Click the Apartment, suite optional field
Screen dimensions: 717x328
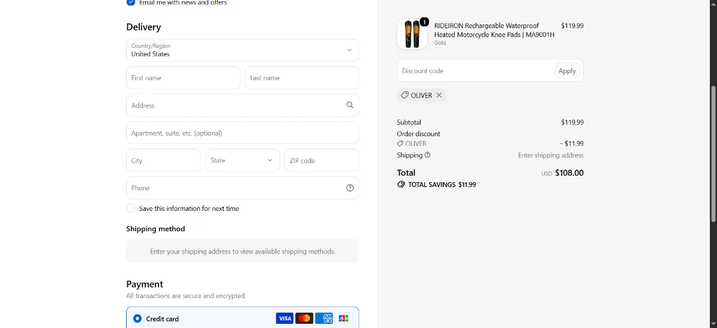tap(243, 133)
